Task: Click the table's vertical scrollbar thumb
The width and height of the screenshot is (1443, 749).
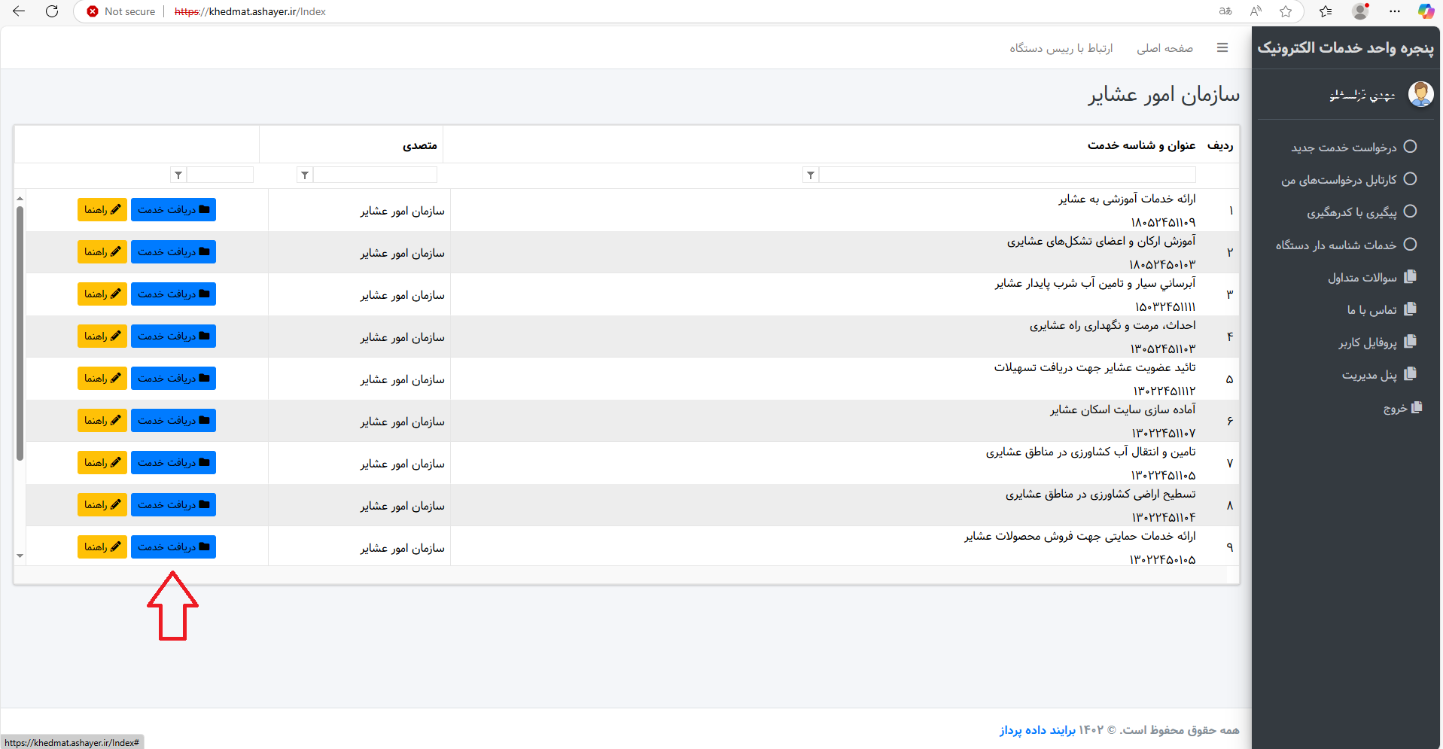Action: [20, 331]
